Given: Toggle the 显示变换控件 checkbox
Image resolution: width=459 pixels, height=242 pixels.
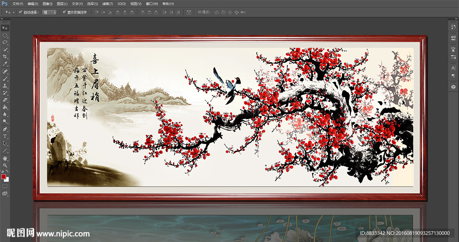Looking at the screenshot, I should click(64, 13).
